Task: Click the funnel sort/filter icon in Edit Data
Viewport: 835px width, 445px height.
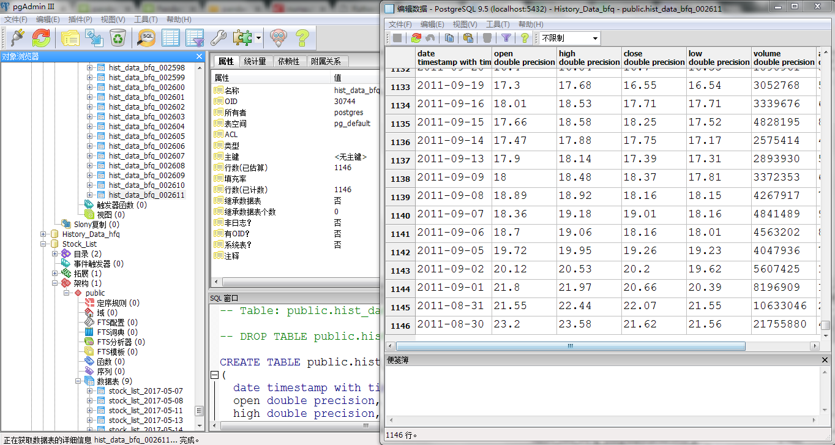Action: click(x=506, y=38)
